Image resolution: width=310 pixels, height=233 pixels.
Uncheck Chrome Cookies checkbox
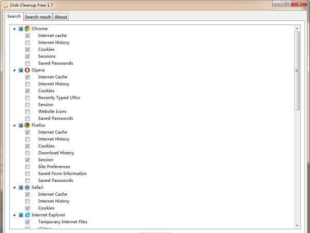tap(27, 50)
